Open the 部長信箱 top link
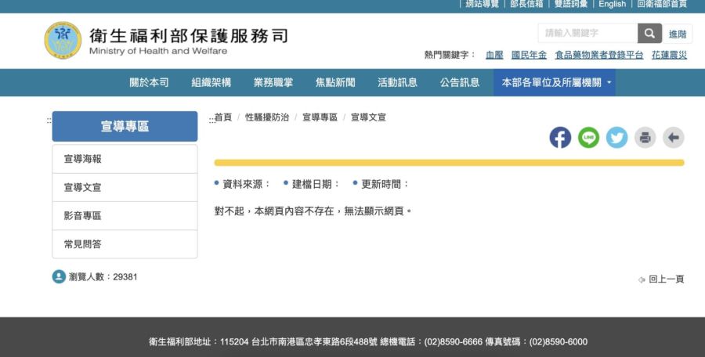The height and width of the screenshot is (357, 705). point(526,4)
